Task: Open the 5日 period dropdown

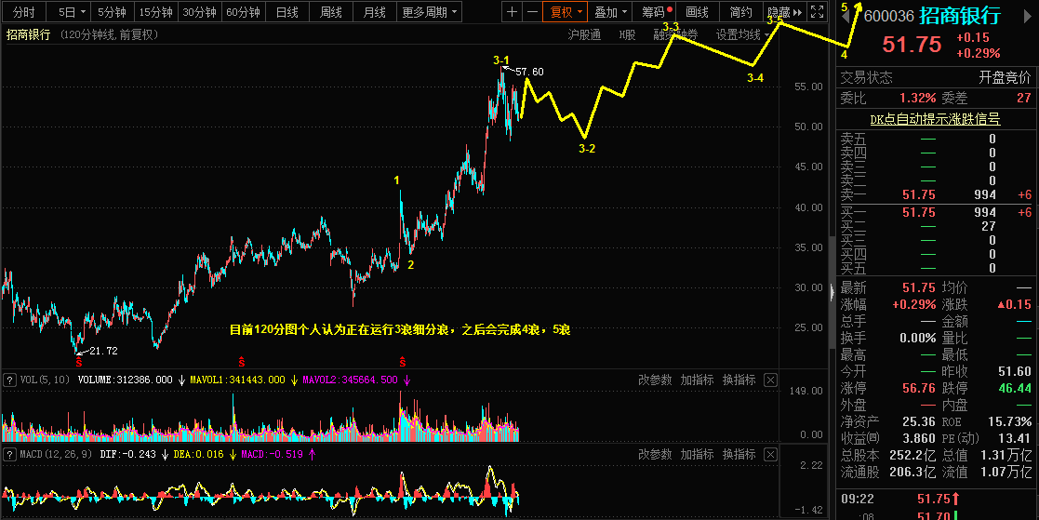Action: [x=72, y=12]
